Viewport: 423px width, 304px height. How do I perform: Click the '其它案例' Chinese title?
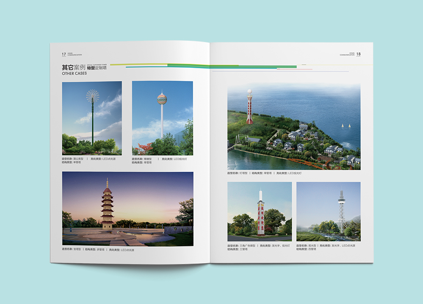click(73, 67)
